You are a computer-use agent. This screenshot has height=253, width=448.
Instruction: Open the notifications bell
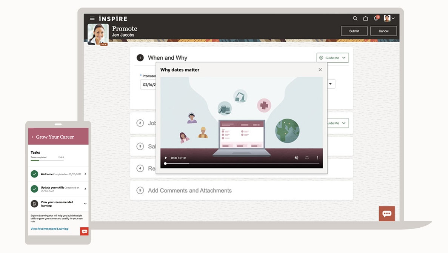pyautogui.click(x=376, y=18)
